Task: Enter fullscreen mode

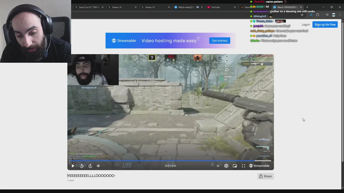Action: click(x=243, y=166)
